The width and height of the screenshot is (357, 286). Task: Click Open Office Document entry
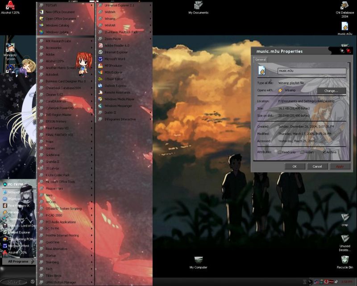66,19
